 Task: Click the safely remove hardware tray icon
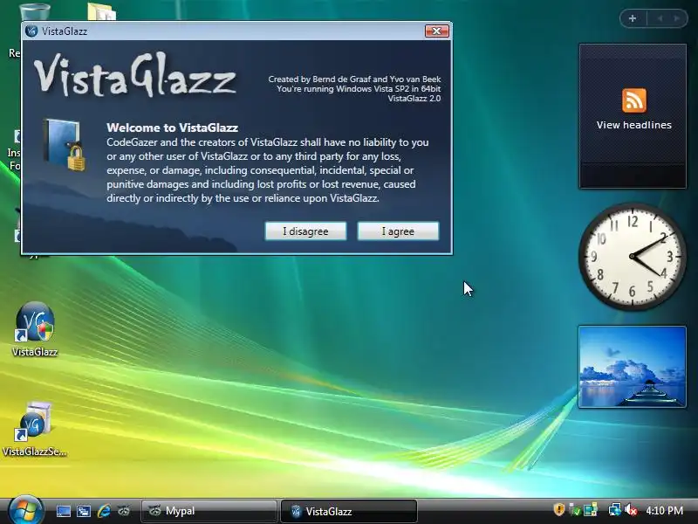(574, 510)
